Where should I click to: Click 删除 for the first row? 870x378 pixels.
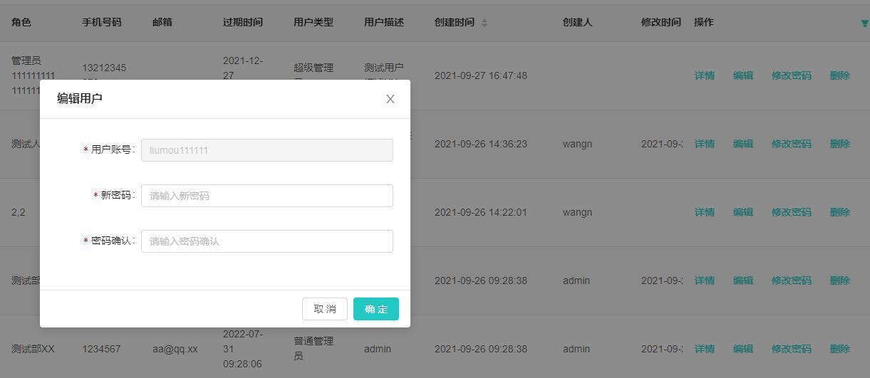839,75
